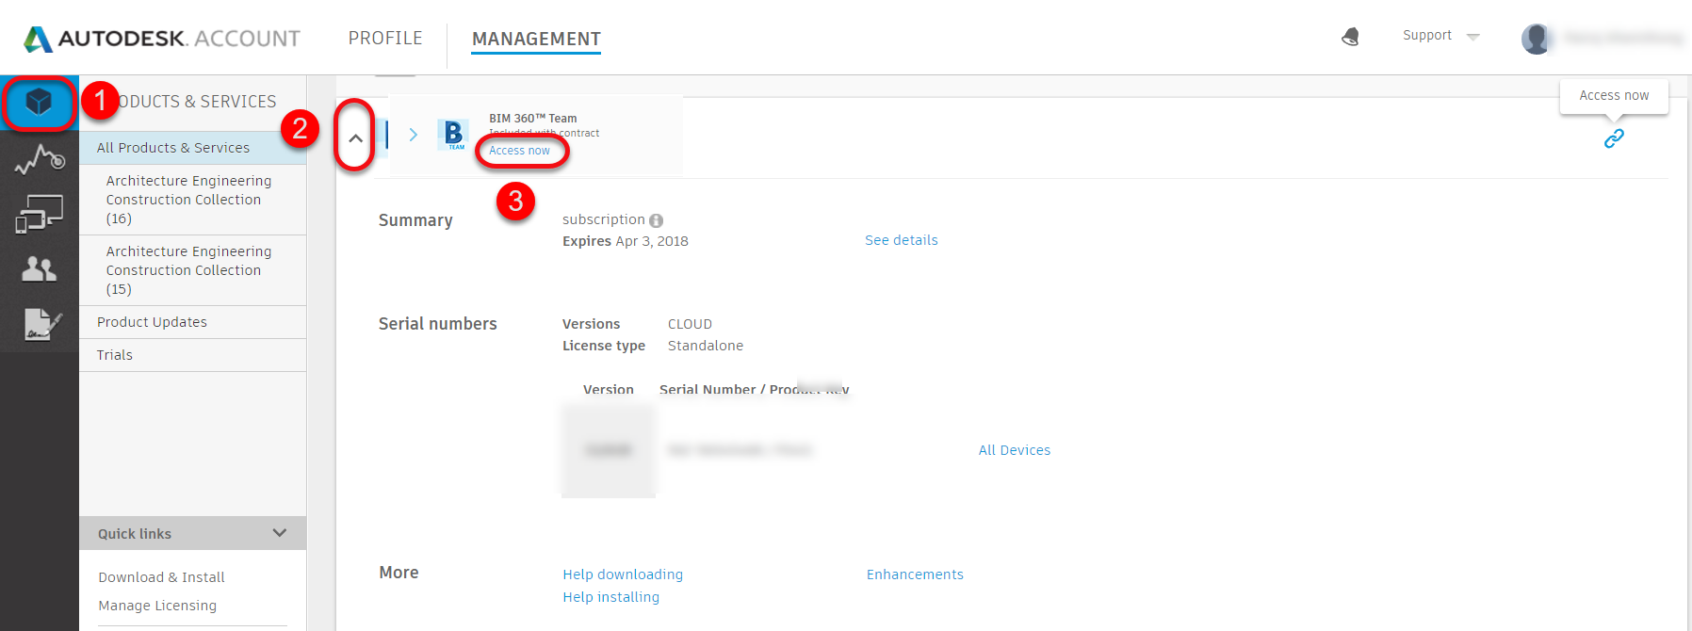Click the chain link access icon

tap(1614, 138)
